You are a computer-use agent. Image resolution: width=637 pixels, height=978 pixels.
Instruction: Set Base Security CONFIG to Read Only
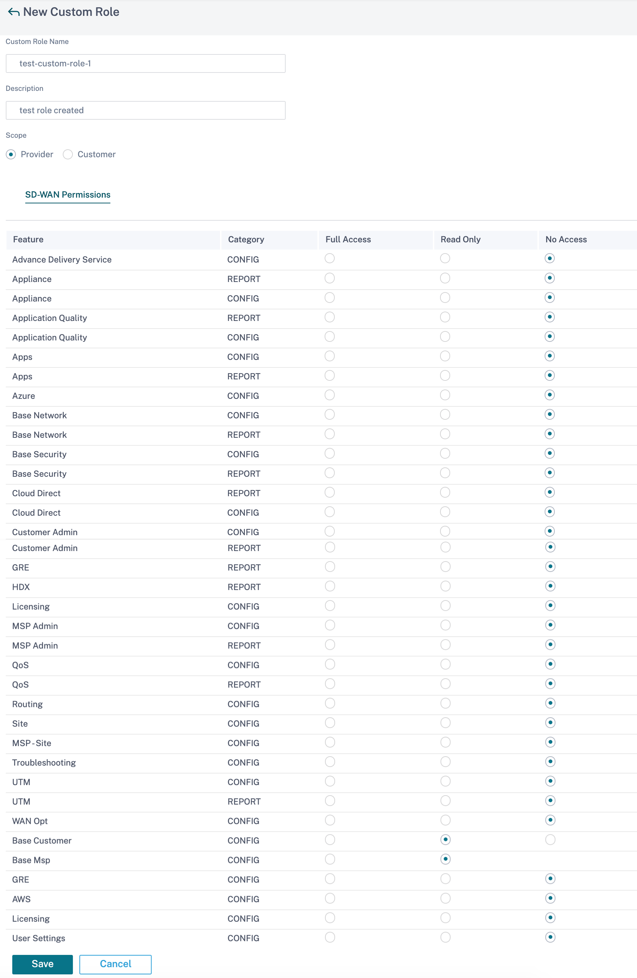445,454
